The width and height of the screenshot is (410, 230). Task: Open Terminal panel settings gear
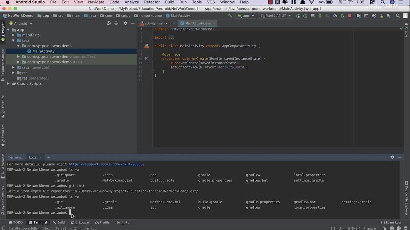pos(392,157)
